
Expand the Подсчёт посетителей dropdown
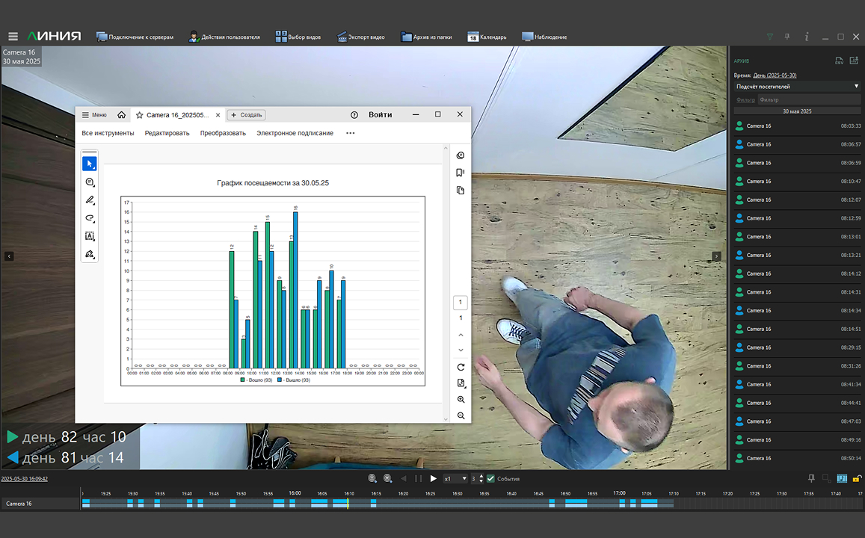pos(796,87)
